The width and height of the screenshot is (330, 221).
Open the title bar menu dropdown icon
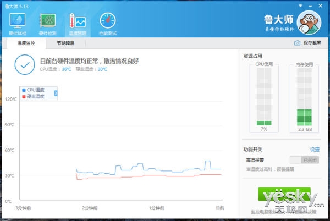(300, 5)
